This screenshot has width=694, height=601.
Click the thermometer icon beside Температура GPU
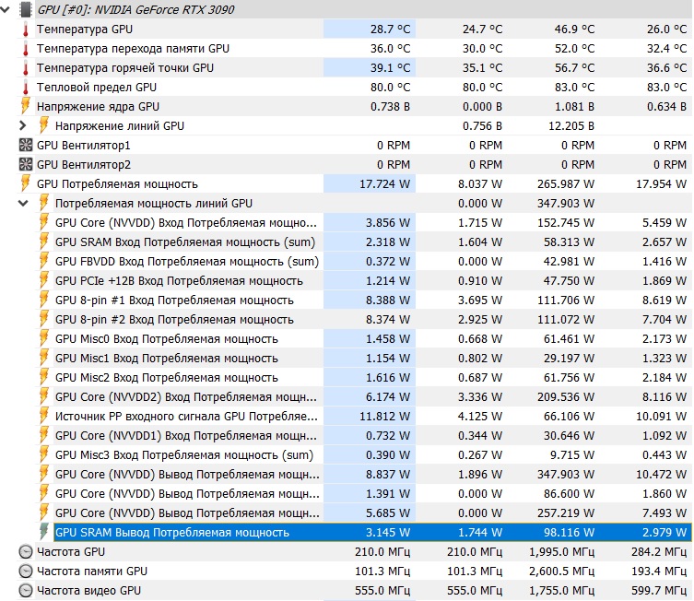(26, 29)
